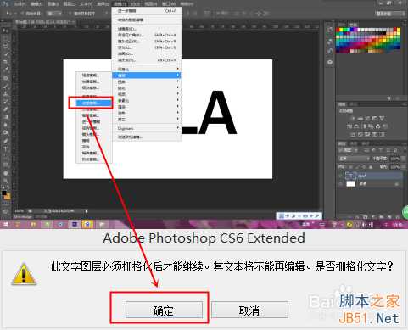Select the Dodge tool

(x=5, y=132)
